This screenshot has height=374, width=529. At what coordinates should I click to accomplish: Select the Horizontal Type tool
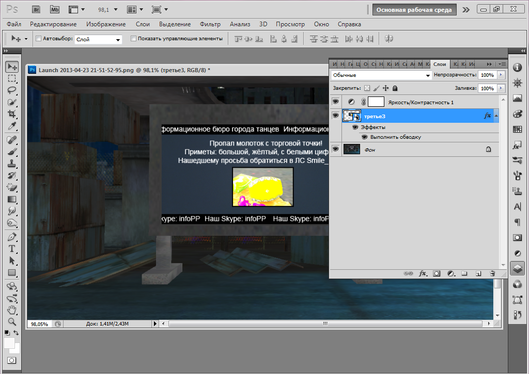coord(11,249)
